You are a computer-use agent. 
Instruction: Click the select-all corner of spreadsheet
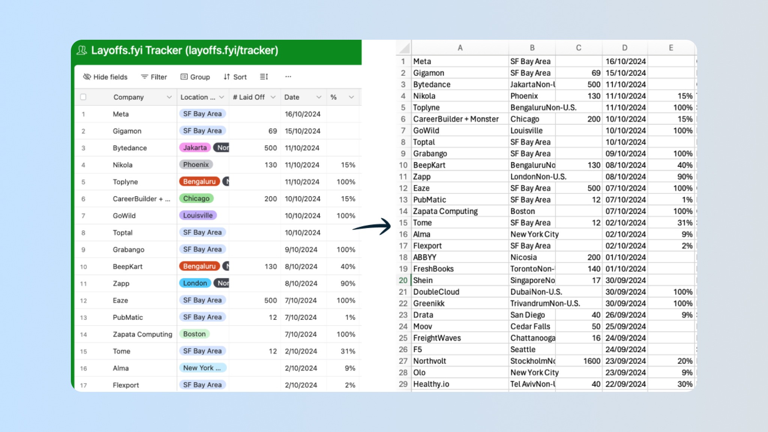coord(404,48)
